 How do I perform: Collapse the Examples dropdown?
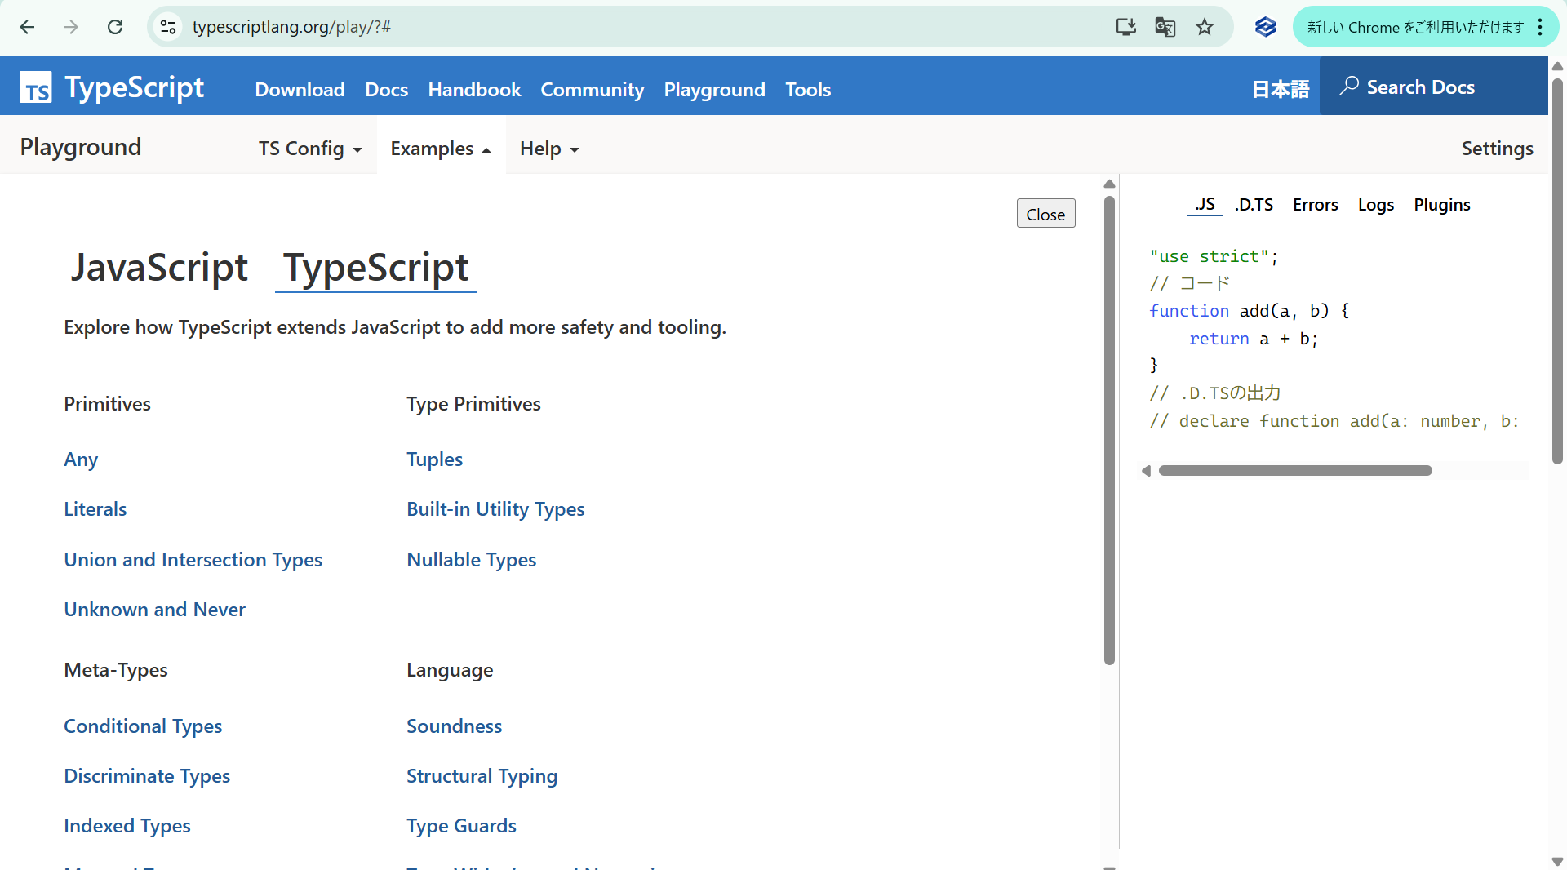[440, 149]
